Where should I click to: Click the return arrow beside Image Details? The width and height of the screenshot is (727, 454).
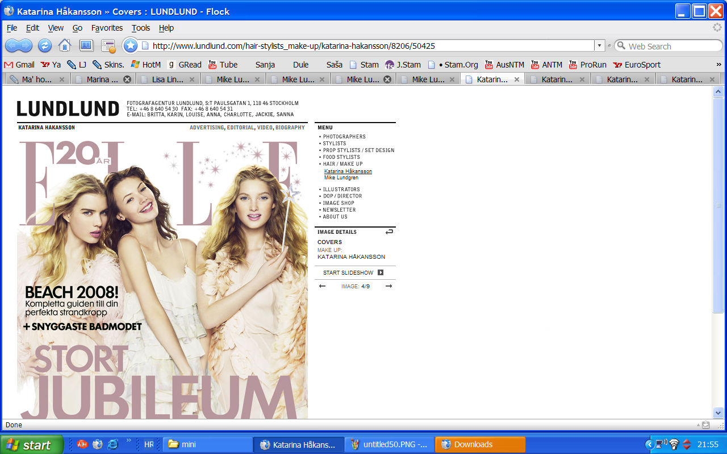[389, 232]
